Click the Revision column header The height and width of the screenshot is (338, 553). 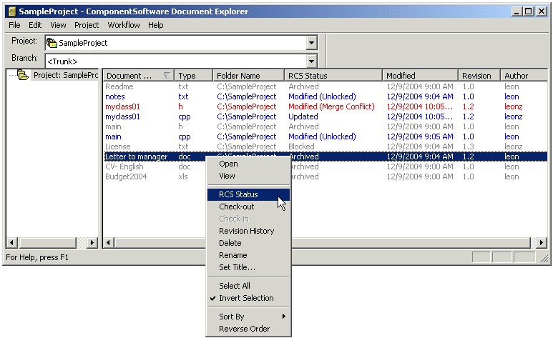coord(477,76)
